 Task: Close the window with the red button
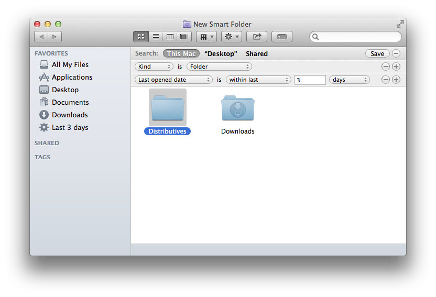coord(37,24)
